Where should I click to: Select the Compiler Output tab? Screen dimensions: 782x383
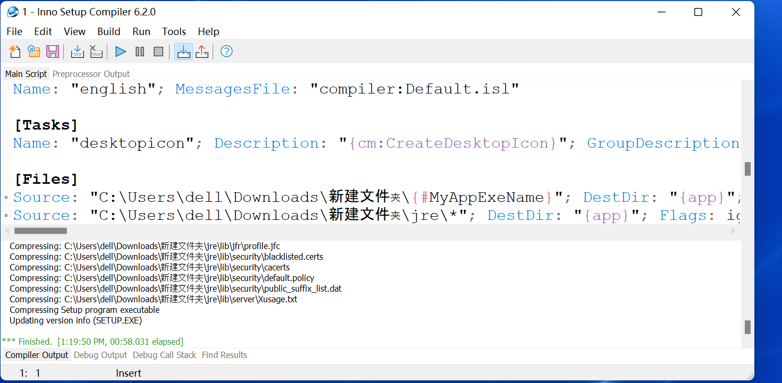coord(37,355)
